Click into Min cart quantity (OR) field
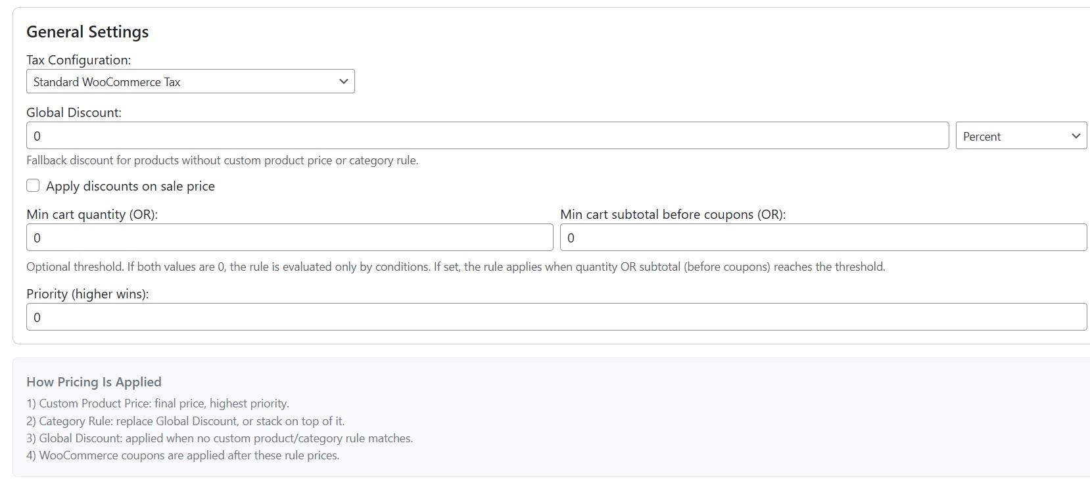Screen dimensions: 1090x483 click(289, 237)
